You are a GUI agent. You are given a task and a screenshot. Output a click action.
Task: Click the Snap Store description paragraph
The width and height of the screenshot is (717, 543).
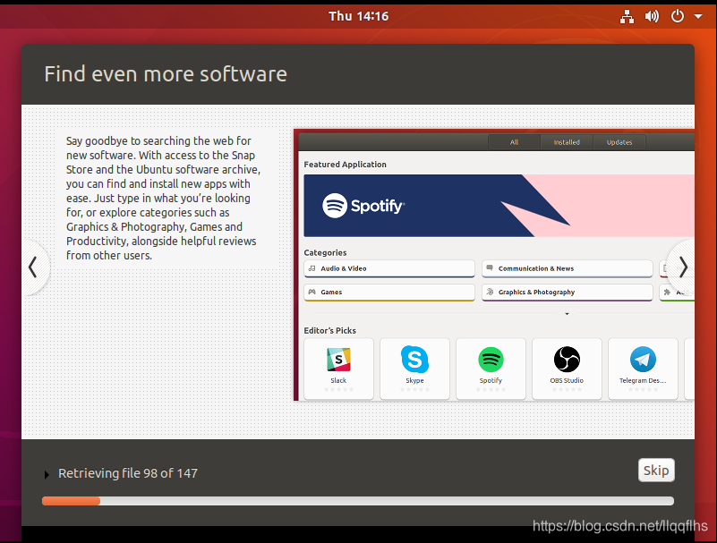pyautogui.click(x=163, y=198)
